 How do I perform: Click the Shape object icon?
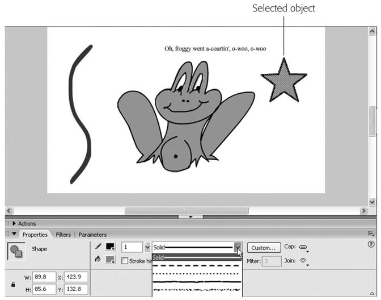tap(16, 252)
